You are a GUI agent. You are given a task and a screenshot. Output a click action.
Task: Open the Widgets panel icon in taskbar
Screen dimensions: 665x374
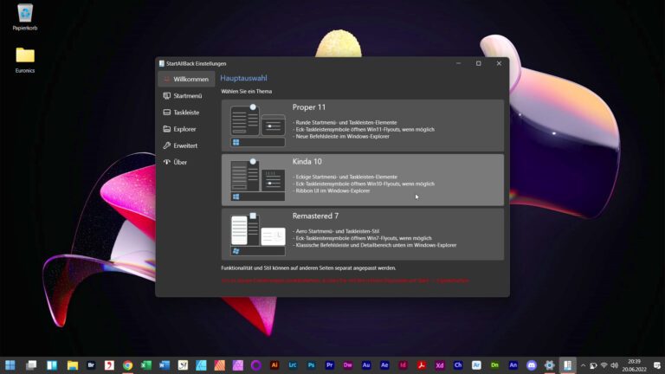[52, 365]
